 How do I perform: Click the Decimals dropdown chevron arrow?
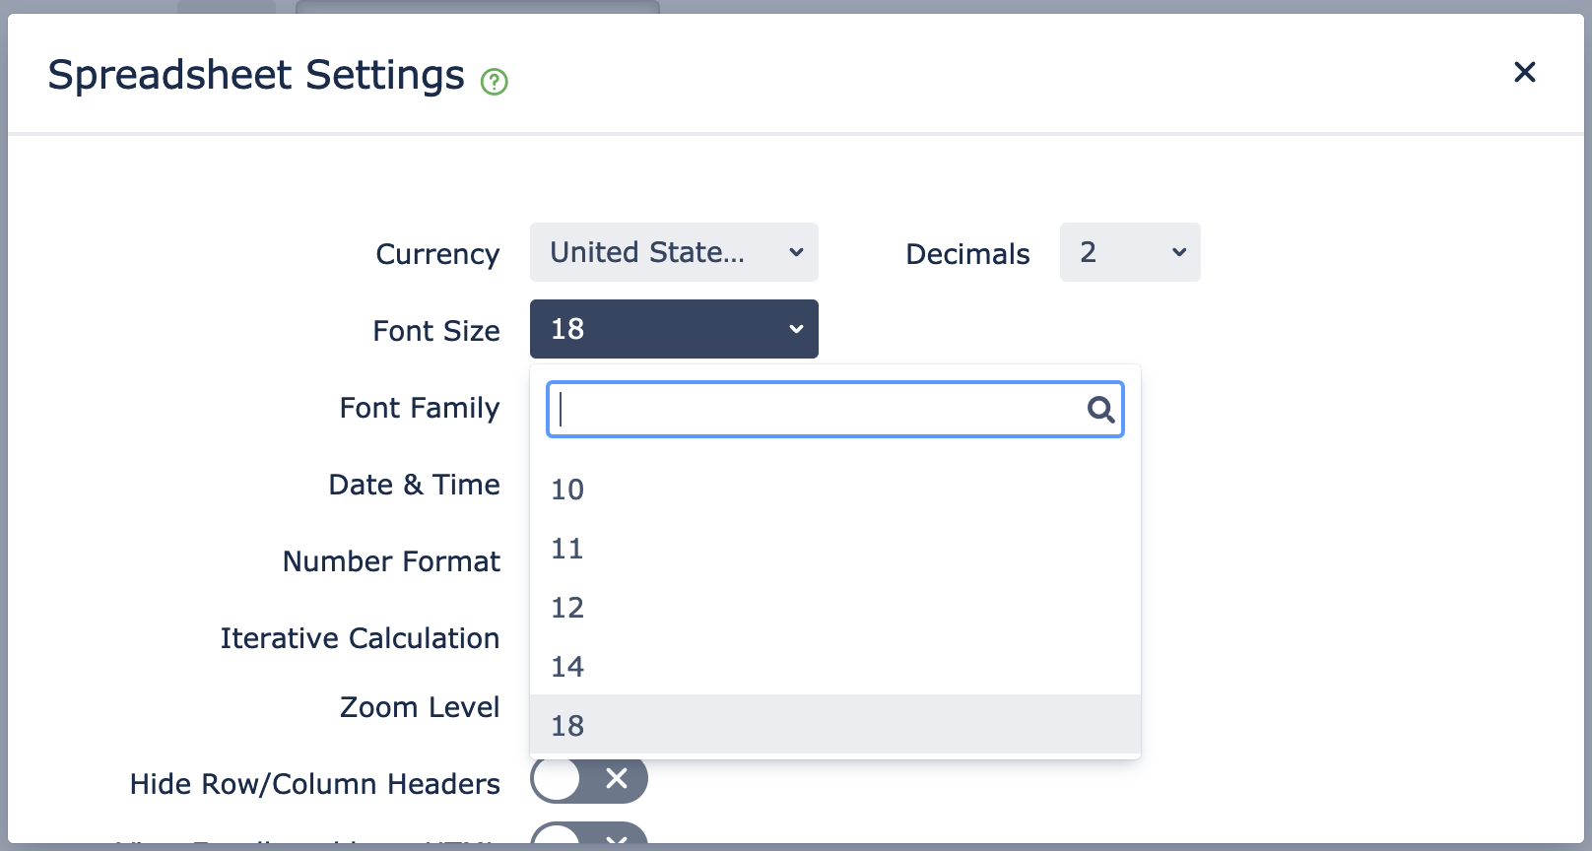point(1178,252)
